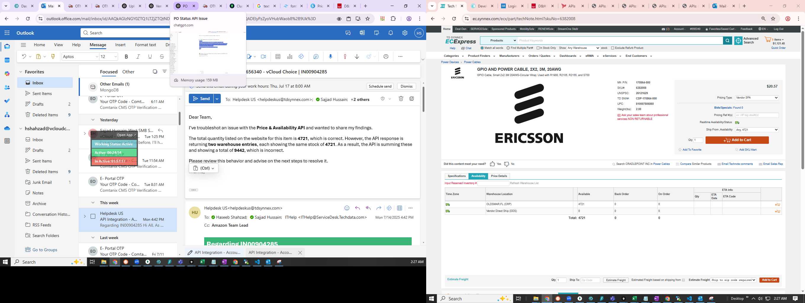The width and height of the screenshot is (805, 303).
Task: Open Calendar from Outlook left rail
Action: (x=7, y=60)
